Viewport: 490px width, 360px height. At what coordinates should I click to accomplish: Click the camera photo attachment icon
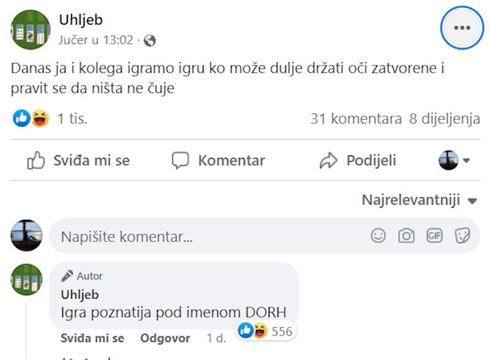[406, 236]
